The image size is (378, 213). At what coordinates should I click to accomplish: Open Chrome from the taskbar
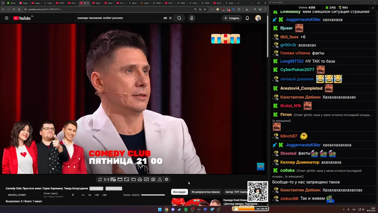click(x=166, y=209)
